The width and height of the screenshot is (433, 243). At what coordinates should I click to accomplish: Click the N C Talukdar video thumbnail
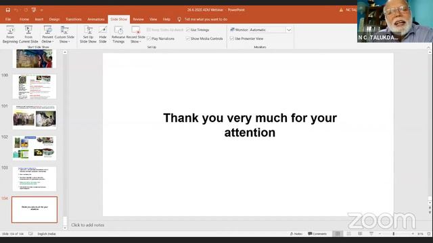click(395, 21)
